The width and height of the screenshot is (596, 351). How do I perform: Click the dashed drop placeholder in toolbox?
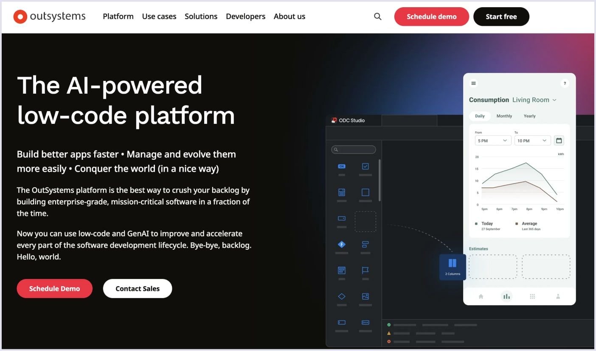click(x=365, y=221)
